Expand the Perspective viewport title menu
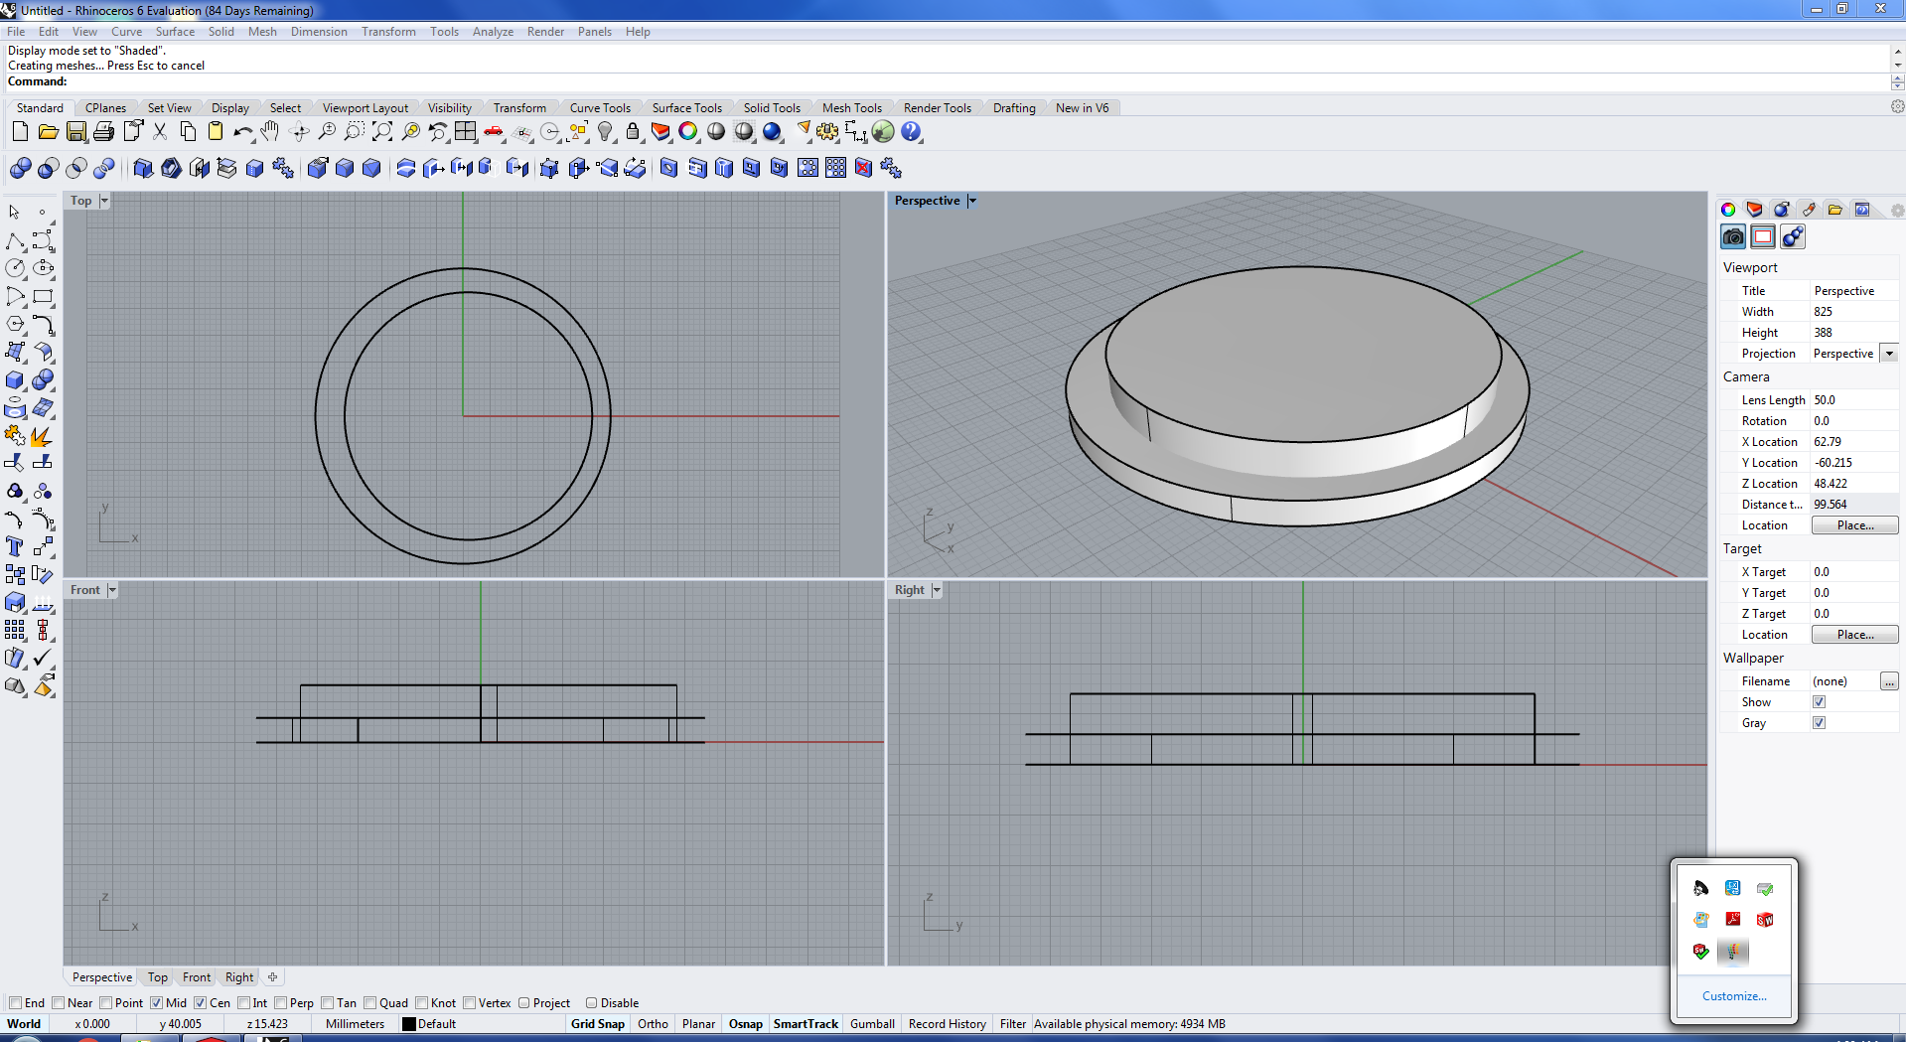Viewport: 1906px width, 1042px height. [972, 201]
